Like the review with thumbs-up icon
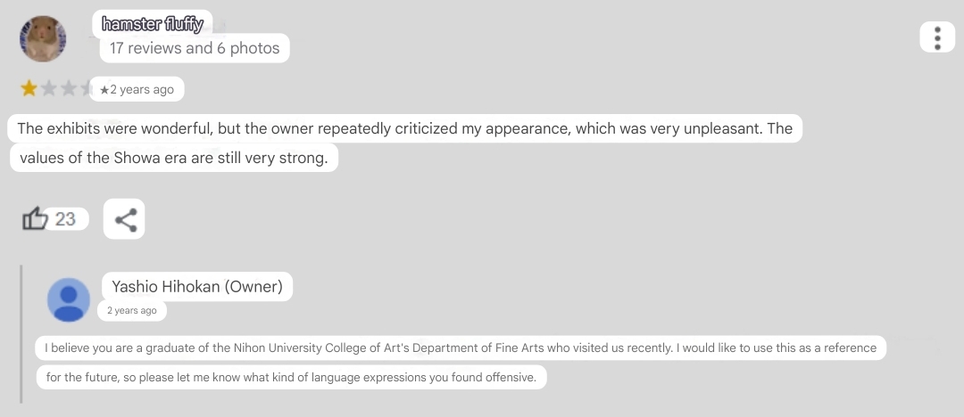This screenshot has width=964, height=417. pos(35,218)
